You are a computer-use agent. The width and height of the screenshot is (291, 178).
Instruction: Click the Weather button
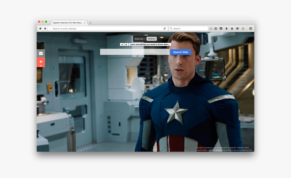tap(152, 39)
